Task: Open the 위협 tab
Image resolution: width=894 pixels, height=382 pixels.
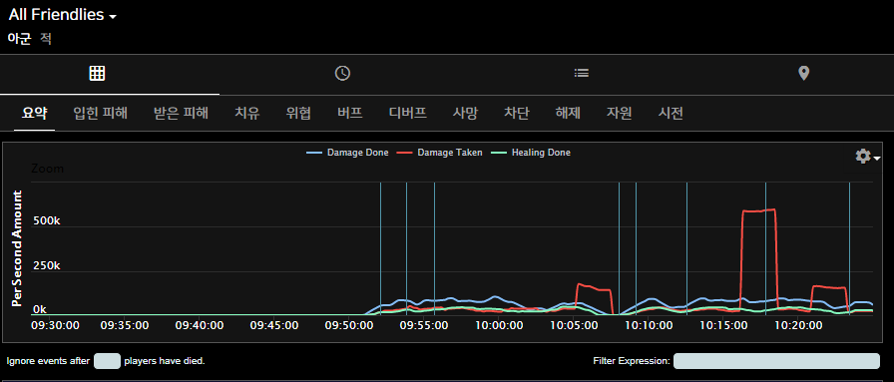Action: point(298,113)
